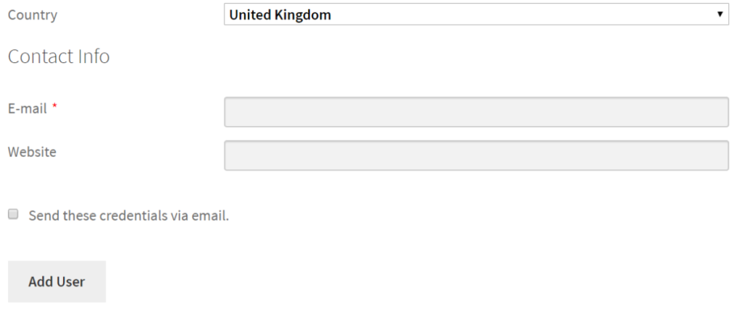Viewport: 742px width, 322px height.
Task: Click the word 'User' on the Add User button
Action: pos(72,281)
